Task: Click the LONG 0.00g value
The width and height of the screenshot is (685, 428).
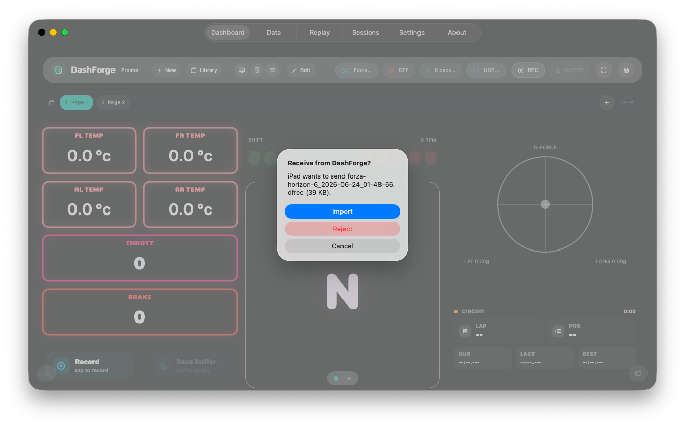Action: pos(611,262)
